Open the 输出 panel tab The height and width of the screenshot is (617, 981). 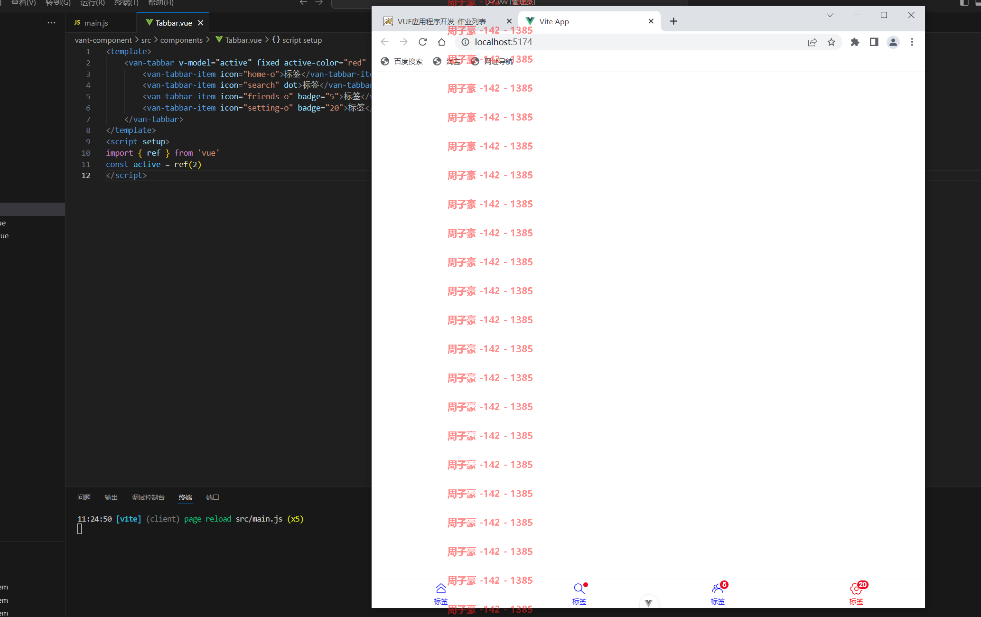[x=111, y=497]
